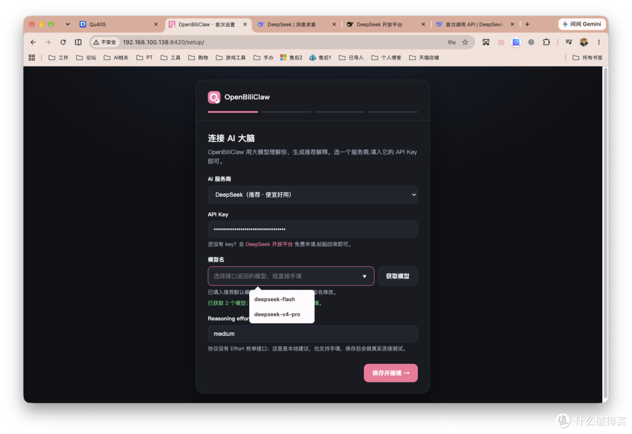This screenshot has width=632, height=434.
Task: Switch to the DeepSeek 深度求索 tab
Action: click(x=297, y=25)
